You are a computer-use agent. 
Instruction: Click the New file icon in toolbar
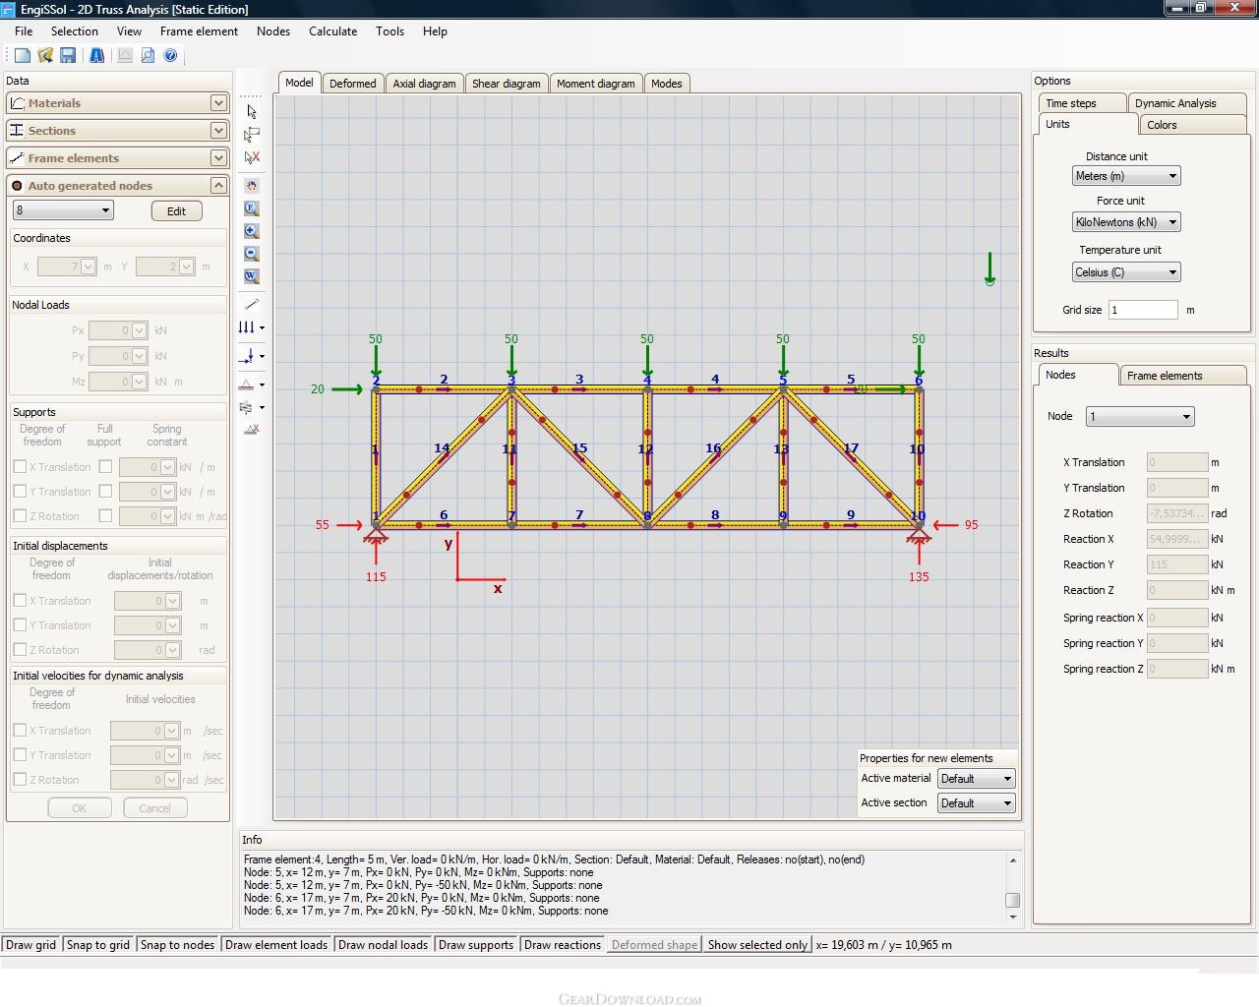point(22,56)
